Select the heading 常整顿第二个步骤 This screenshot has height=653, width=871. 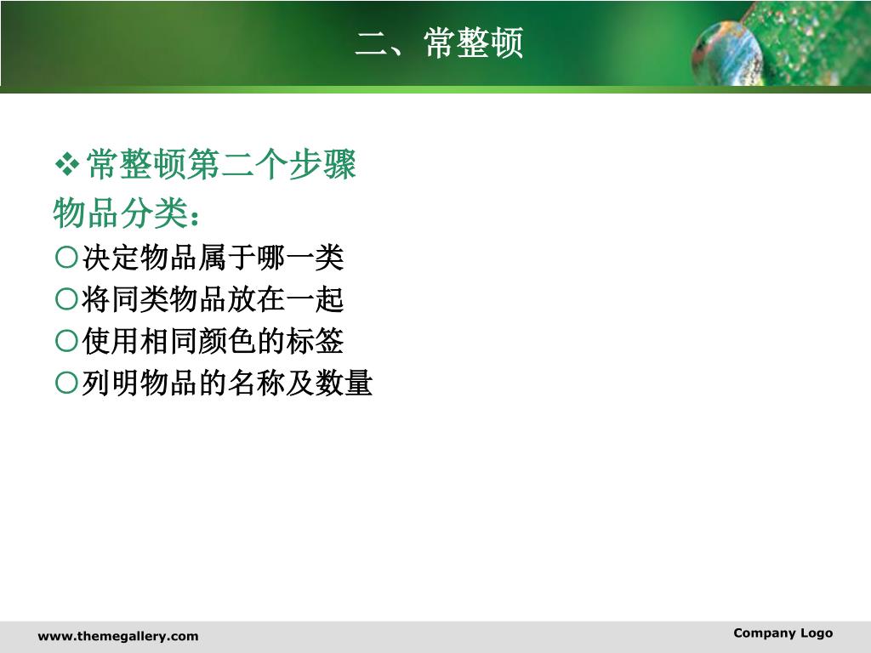tap(221, 164)
